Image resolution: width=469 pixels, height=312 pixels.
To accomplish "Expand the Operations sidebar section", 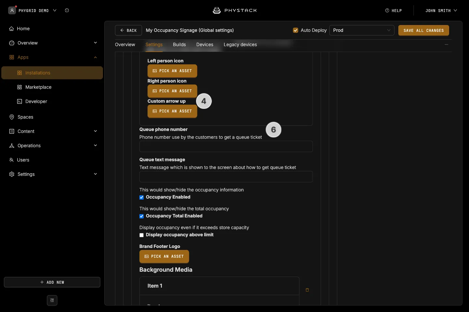I will tap(95, 146).
